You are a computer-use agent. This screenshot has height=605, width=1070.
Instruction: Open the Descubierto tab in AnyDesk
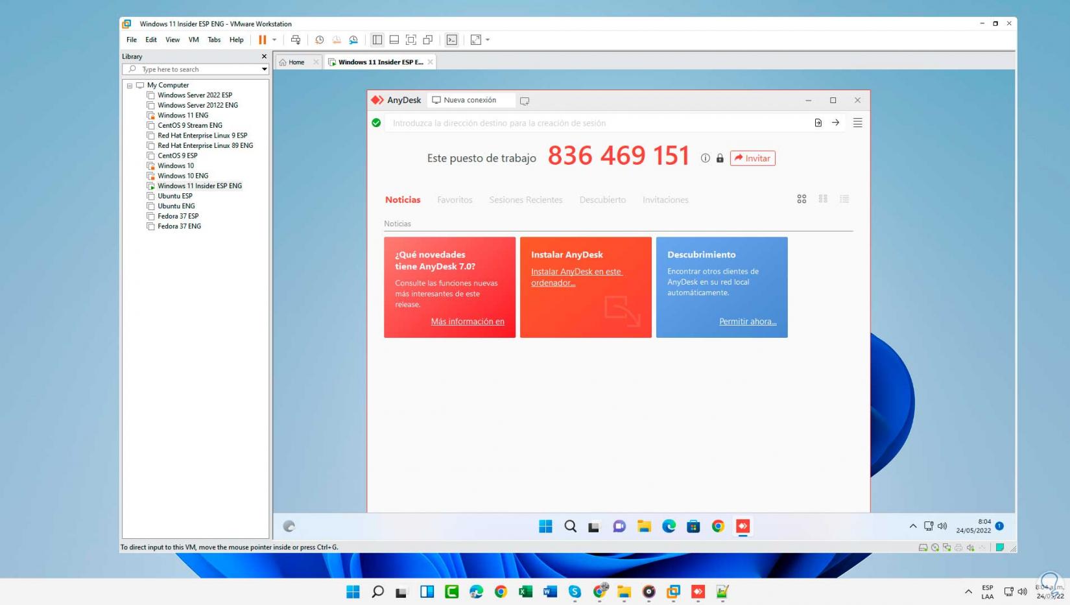602,200
